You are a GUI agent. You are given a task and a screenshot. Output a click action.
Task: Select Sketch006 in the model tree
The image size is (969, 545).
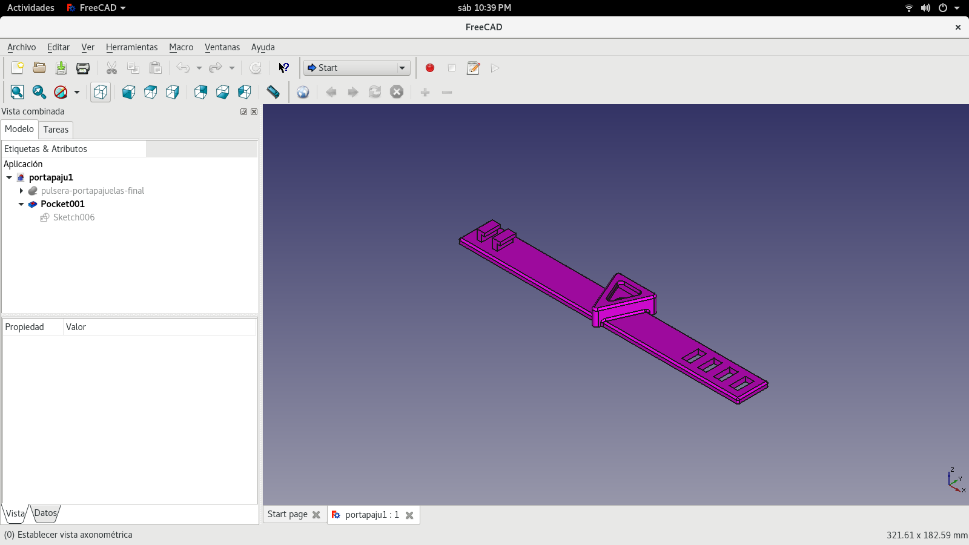coord(74,217)
